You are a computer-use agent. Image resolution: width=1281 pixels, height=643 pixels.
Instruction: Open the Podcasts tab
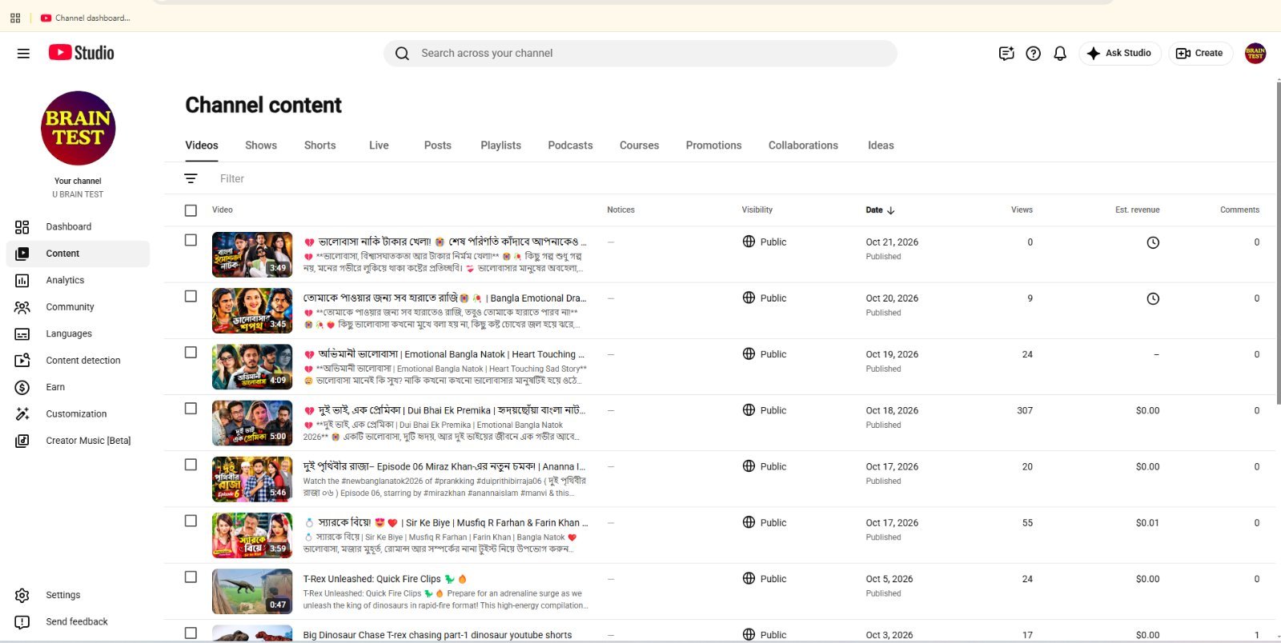[x=570, y=146]
